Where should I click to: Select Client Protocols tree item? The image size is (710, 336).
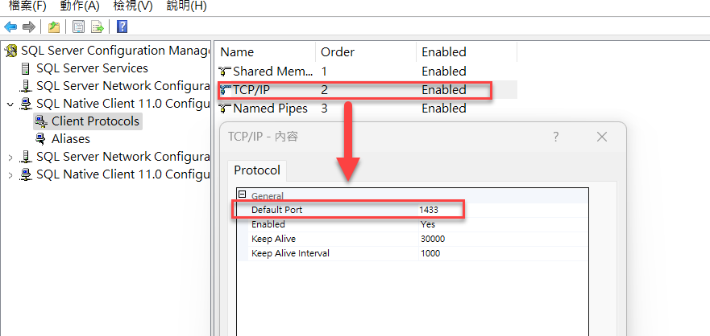coord(96,121)
